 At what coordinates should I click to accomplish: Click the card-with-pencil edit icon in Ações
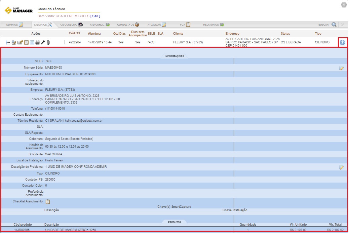point(20,42)
